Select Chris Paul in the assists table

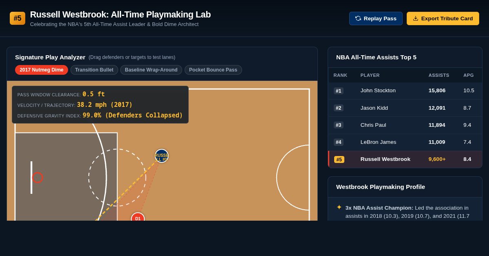pos(373,125)
